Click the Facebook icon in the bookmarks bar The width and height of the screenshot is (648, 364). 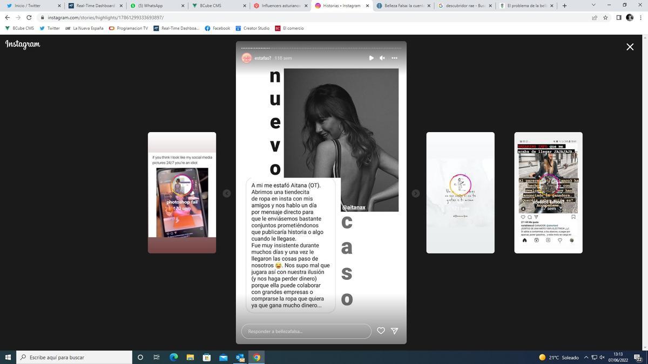pyautogui.click(x=208, y=28)
